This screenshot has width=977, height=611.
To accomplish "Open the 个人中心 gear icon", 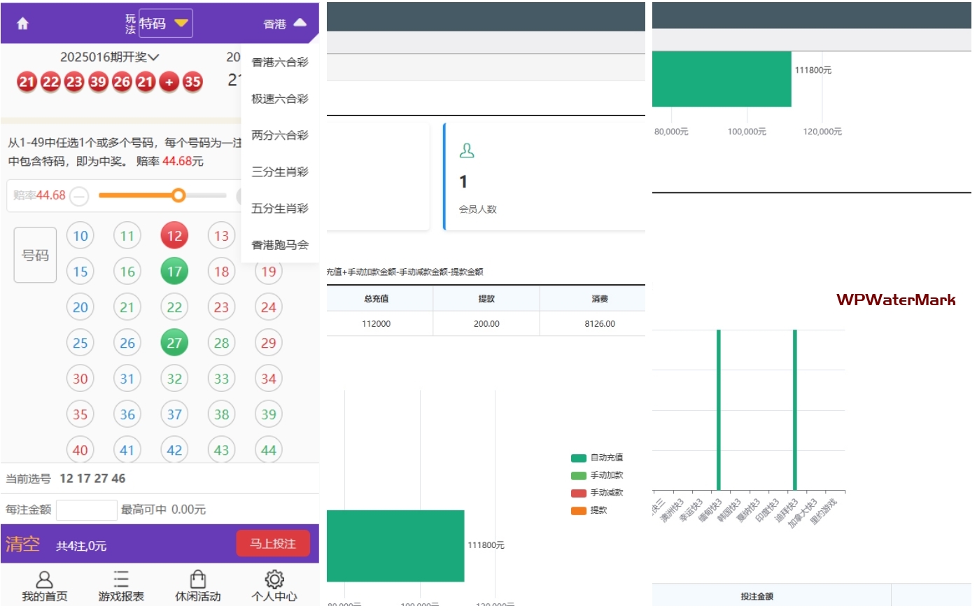I will [274, 580].
